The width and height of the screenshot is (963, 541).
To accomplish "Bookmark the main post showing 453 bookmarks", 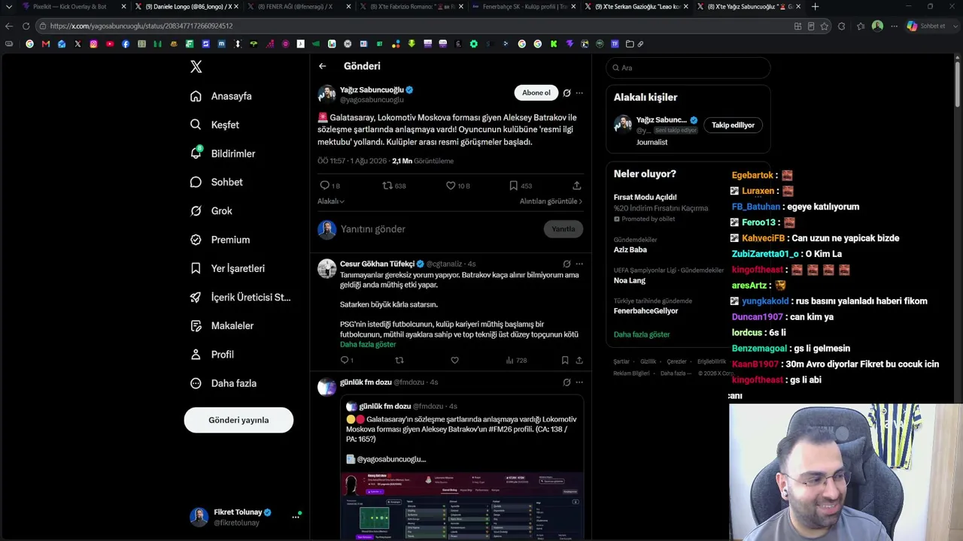I will tap(513, 186).
